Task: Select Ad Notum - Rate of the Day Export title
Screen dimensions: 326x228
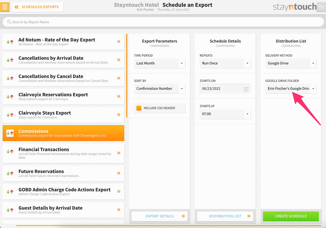Action: (x=57, y=40)
